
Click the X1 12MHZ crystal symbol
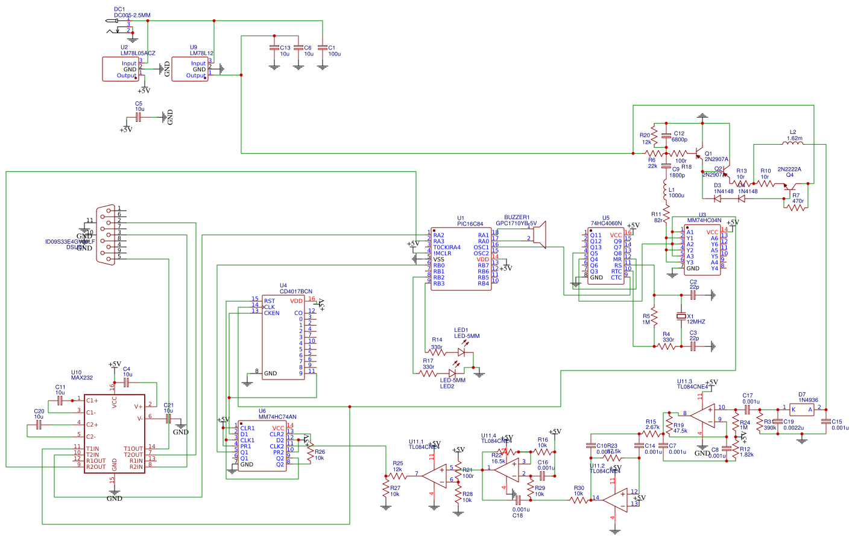tap(681, 316)
